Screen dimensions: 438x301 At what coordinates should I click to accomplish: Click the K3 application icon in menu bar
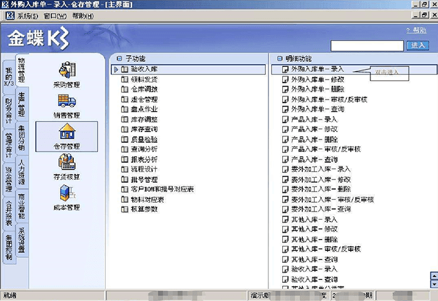(10, 16)
